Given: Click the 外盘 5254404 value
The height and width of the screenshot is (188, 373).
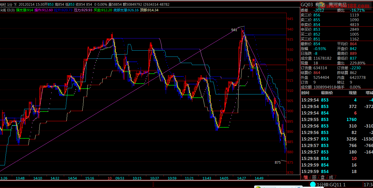Looking at the screenshot, I should [x=321, y=77].
